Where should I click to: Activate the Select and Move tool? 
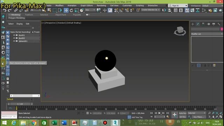(66, 10)
